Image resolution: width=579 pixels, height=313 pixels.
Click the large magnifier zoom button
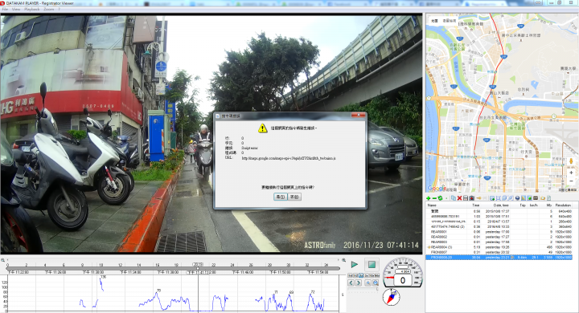point(376,283)
